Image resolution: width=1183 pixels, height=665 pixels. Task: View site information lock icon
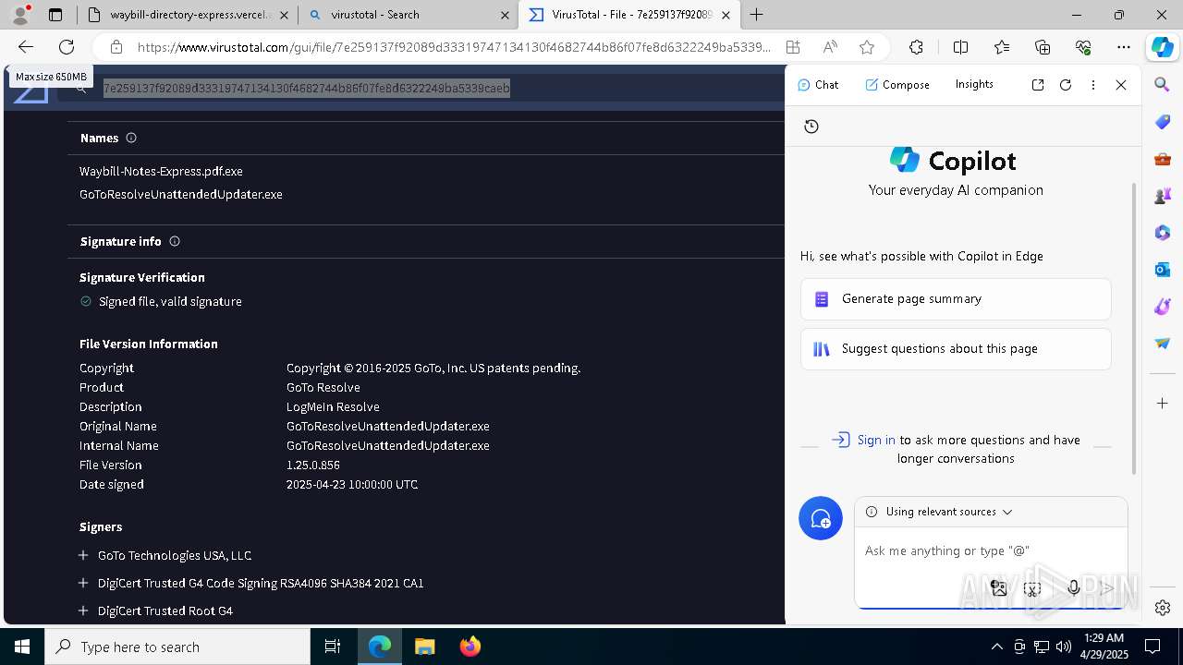click(116, 47)
